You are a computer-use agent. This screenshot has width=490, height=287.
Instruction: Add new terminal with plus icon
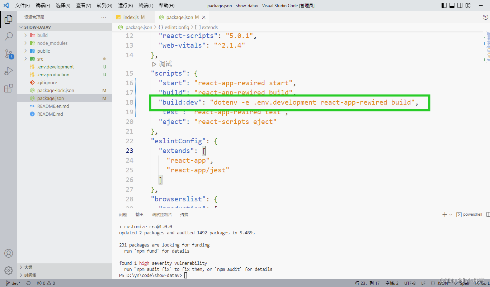coord(445,214)
